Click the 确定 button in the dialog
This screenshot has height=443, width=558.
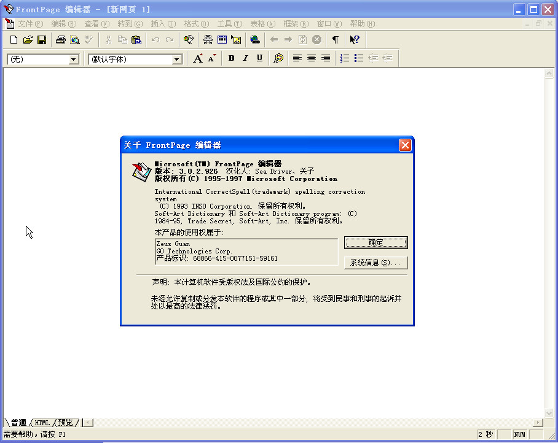coord(375,242)
